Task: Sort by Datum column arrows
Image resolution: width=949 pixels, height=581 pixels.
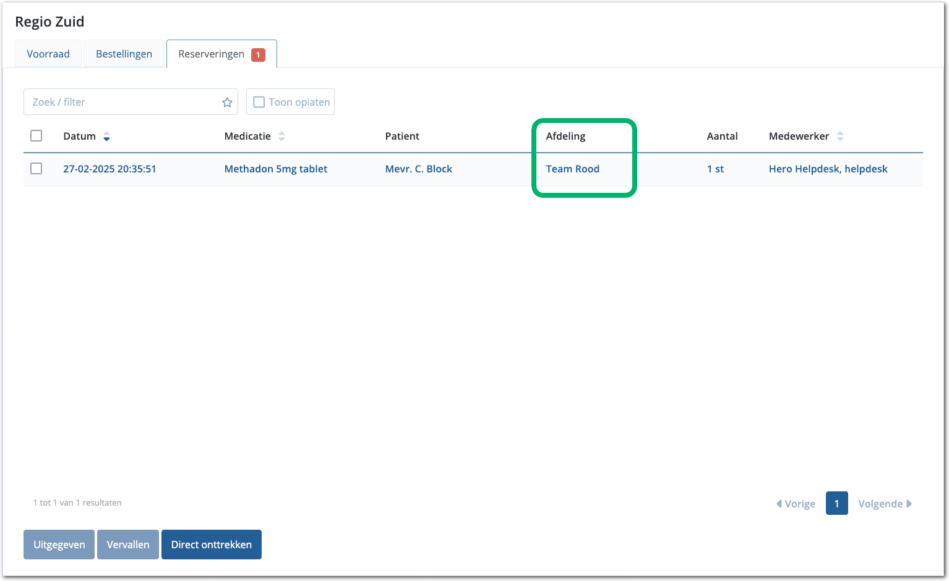Action: click(106, 137)
